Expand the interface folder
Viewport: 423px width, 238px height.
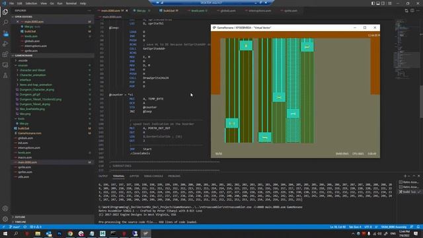point(25,80)
